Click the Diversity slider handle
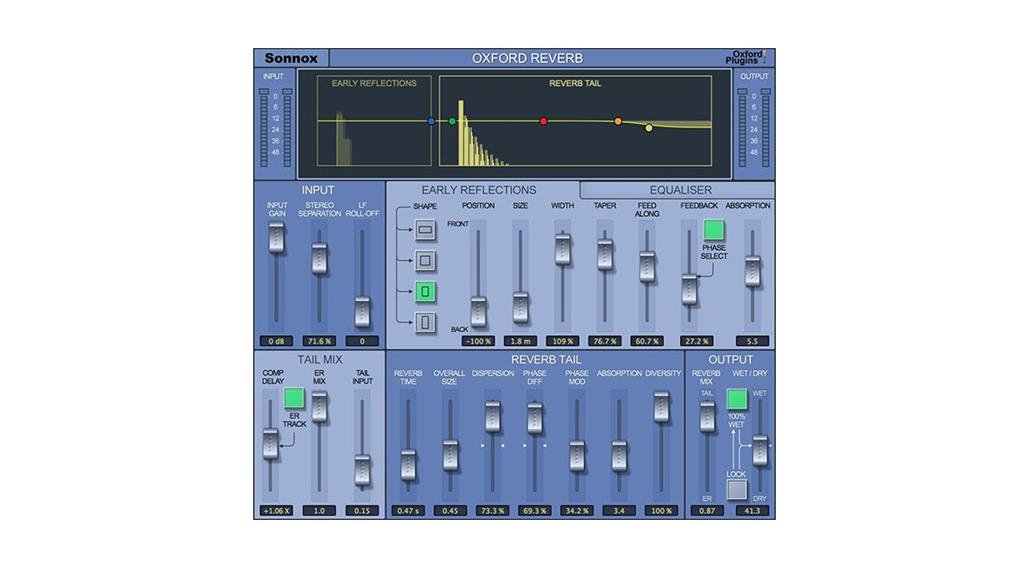Screen dimensions: 1029x568 [661, 407]
